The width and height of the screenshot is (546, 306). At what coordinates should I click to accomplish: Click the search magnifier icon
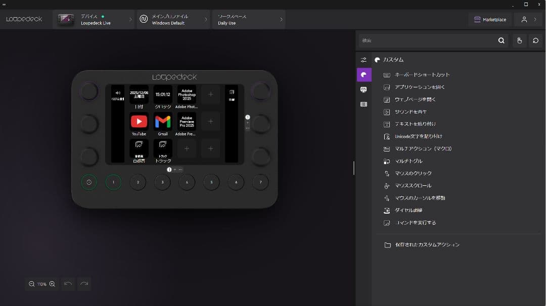coord(501,41)
